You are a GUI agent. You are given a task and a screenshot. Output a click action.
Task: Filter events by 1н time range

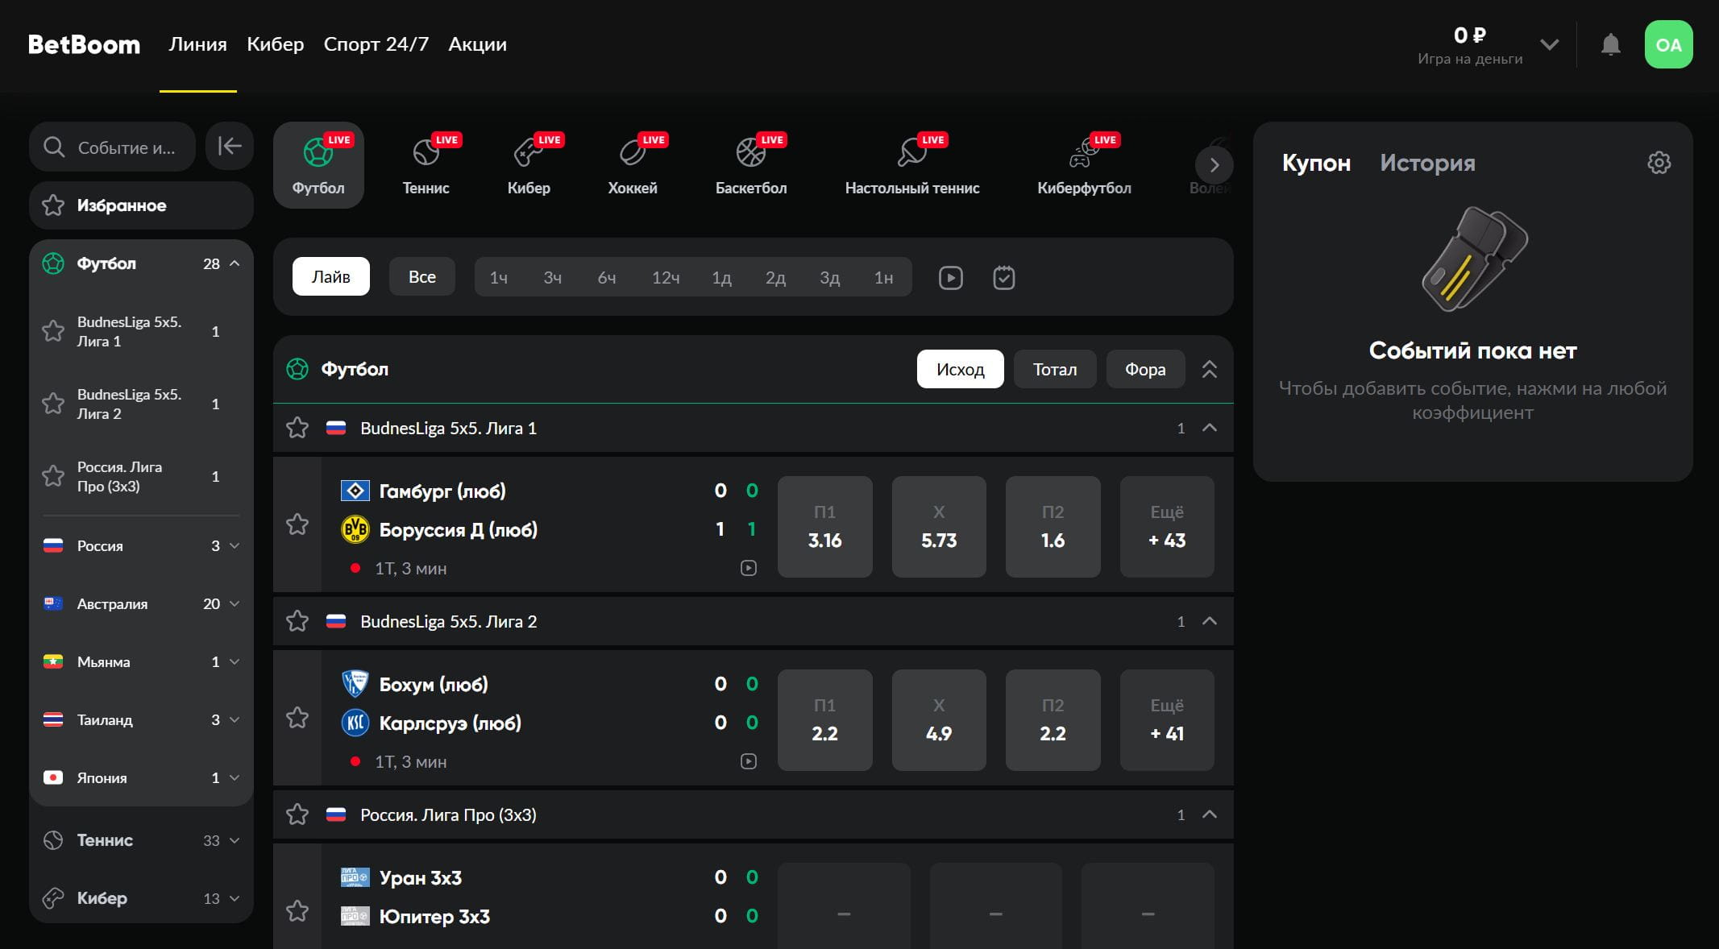point(884,278)
